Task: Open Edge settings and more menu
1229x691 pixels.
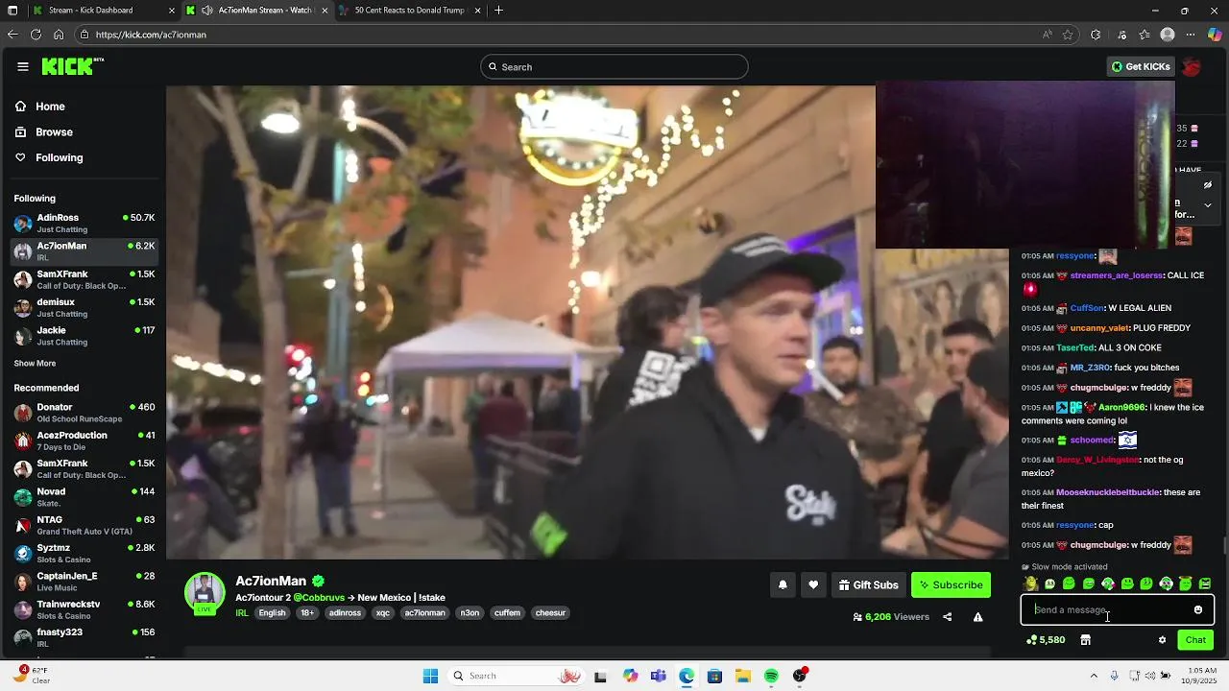Action: (1192, 35)
